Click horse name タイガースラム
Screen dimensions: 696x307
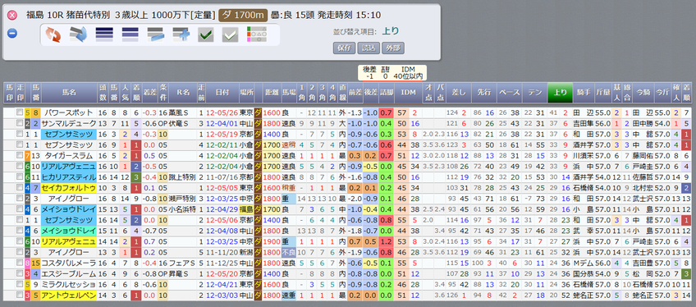[69, 156]
